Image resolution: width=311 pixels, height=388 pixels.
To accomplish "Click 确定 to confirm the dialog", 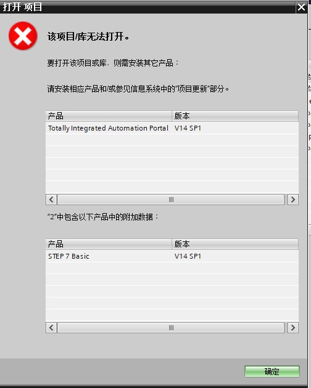I will point(272,371).
